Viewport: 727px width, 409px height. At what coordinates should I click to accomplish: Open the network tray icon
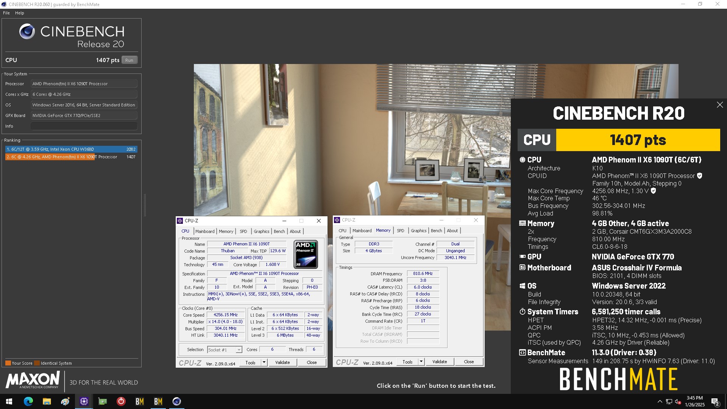(x=669, y=402)
